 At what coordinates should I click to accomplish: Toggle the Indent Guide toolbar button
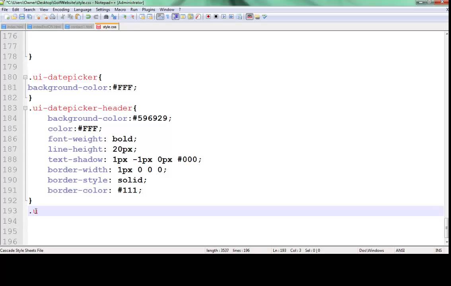(x=175, y=17)
